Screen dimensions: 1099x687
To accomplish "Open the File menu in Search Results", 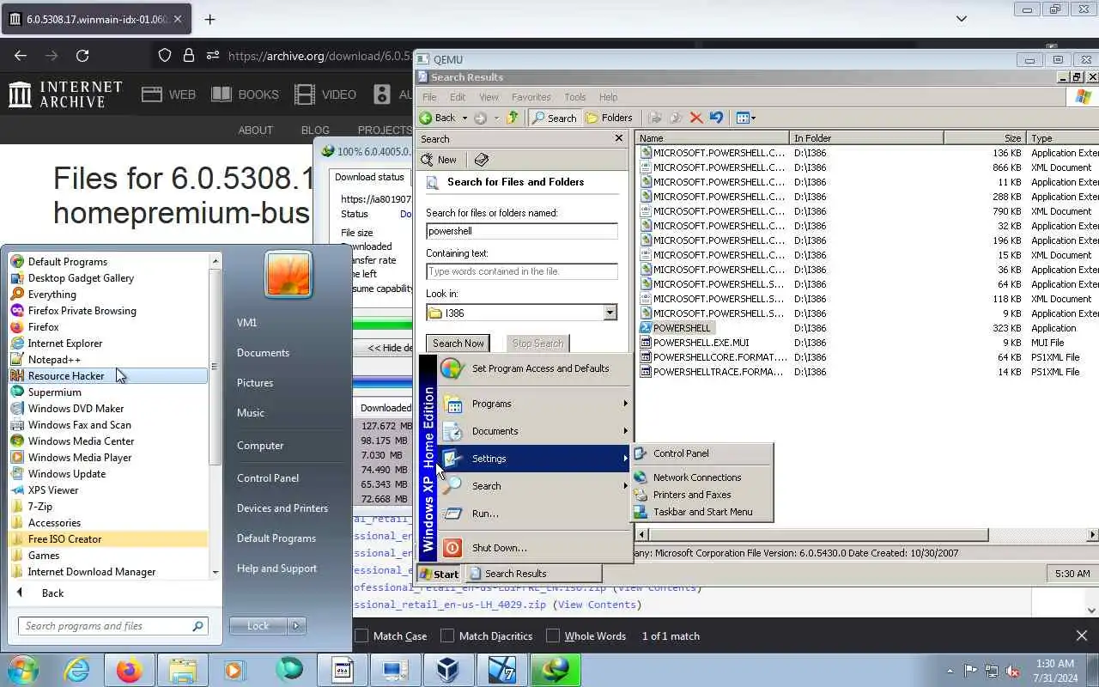I will 429,97.
